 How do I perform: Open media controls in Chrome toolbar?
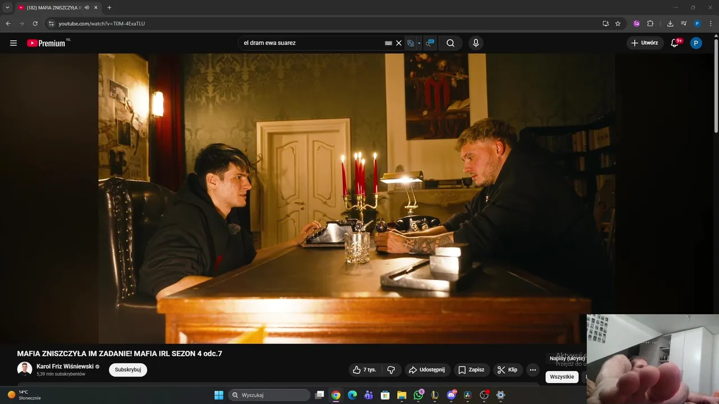[684, 24]
